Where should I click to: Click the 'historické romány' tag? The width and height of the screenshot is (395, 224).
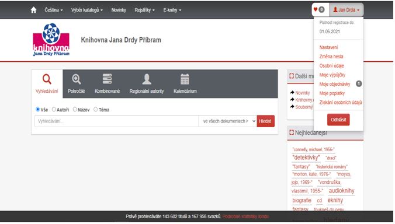pos(331,167)
